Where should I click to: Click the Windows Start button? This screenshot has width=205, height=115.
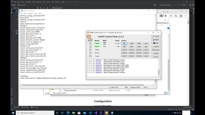pos(13,113)
